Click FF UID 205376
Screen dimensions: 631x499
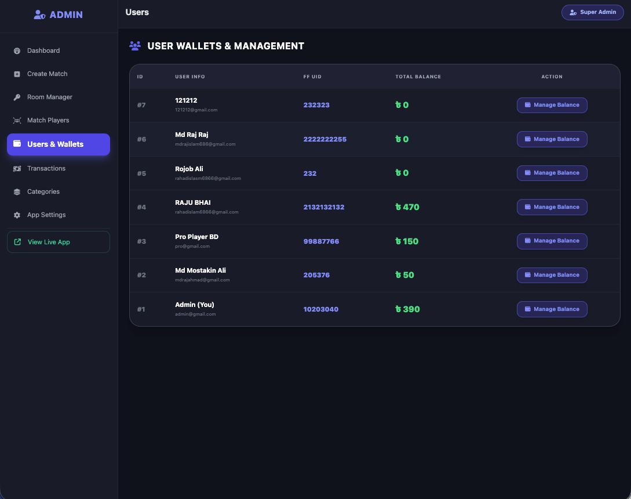point(316,275)
